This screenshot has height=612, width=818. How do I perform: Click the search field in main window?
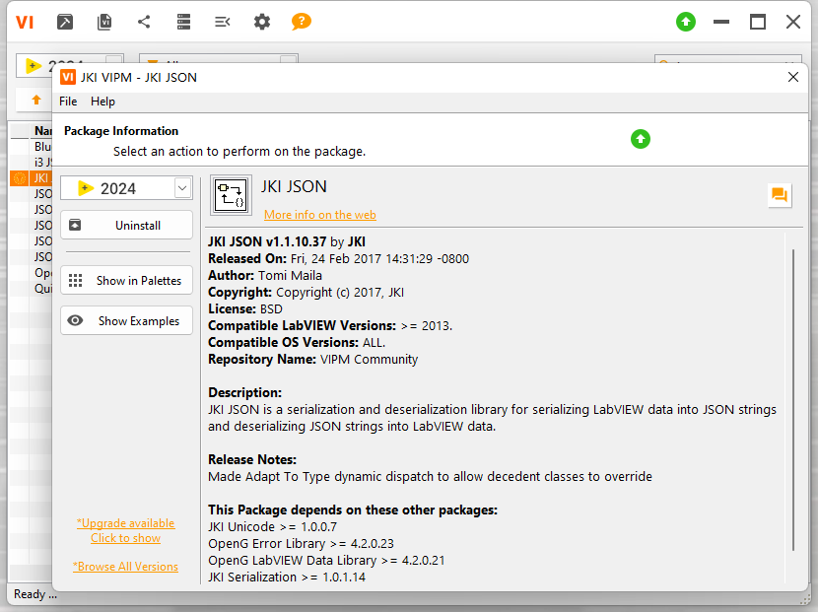point(727,59)
